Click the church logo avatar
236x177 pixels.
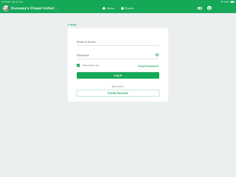pos(6,8)
